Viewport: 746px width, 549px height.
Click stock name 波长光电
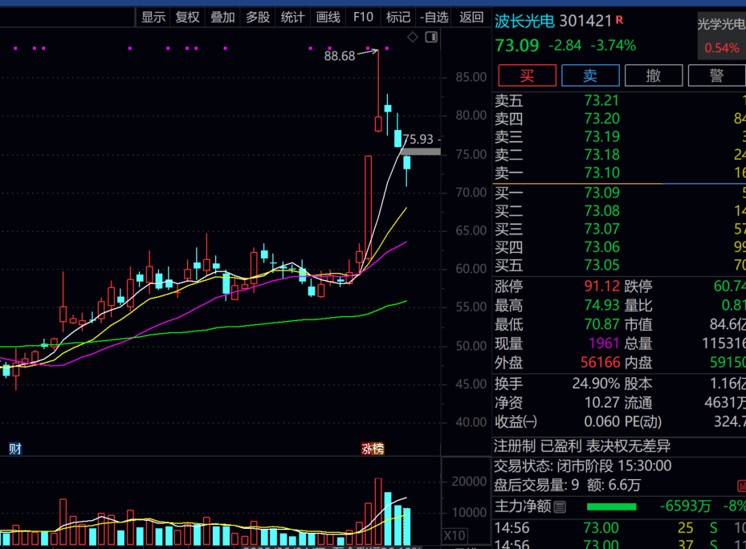[524, 21]
